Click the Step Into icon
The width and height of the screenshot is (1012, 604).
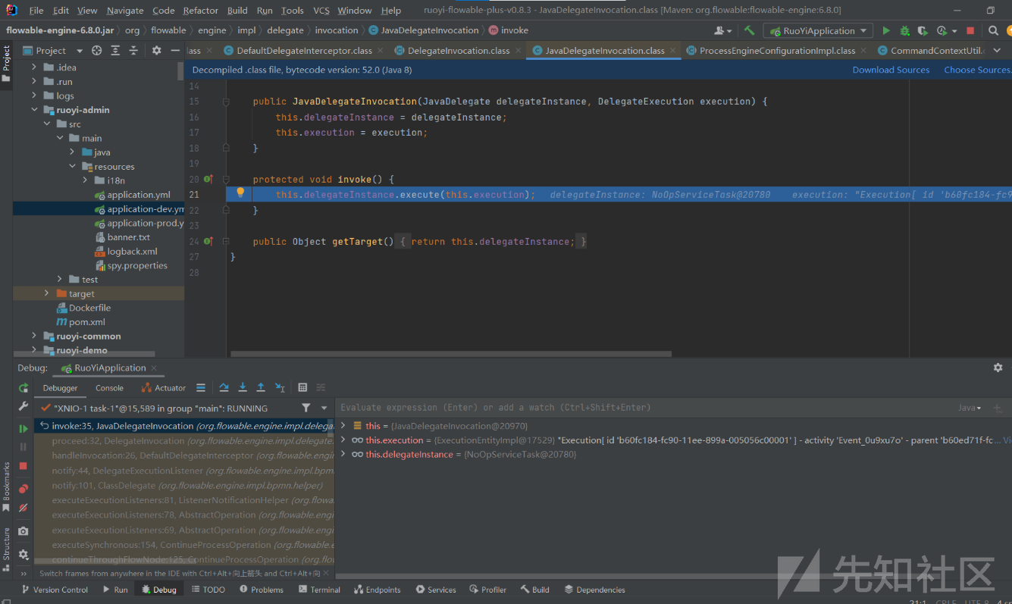[243, 387]
